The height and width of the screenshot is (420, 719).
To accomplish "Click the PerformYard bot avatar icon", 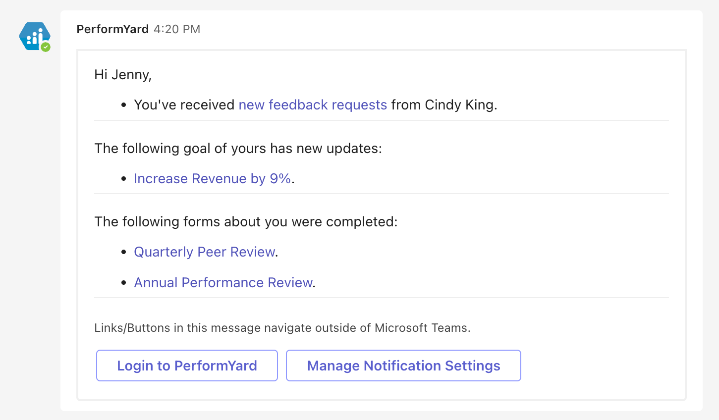I will point(34,36).
